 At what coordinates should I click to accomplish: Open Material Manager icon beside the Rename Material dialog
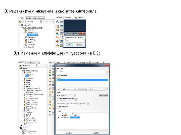click(x=61, y=22)
